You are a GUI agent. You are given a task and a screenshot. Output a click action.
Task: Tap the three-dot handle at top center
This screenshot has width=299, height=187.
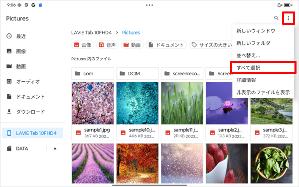tap(149, 5)
